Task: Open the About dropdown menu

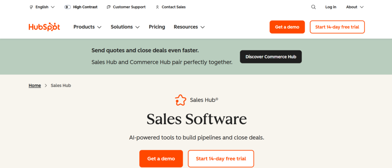Action: point(354,7)
